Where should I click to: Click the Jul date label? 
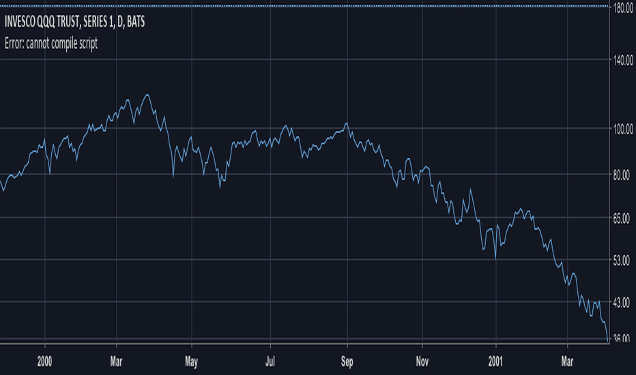pos(270,361)
